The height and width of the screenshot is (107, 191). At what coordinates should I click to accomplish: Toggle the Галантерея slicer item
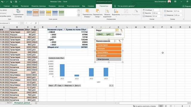coord(109,45)
